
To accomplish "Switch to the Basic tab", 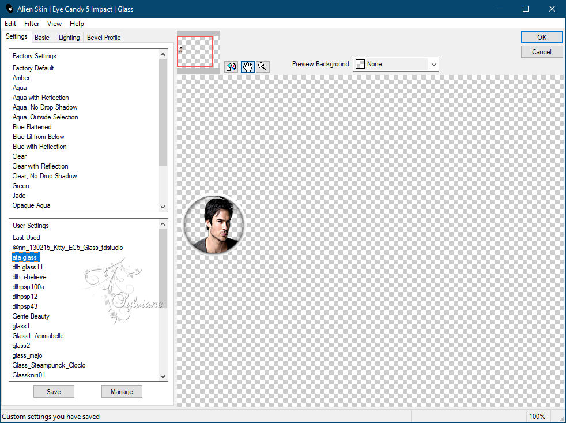I will 42,38.
